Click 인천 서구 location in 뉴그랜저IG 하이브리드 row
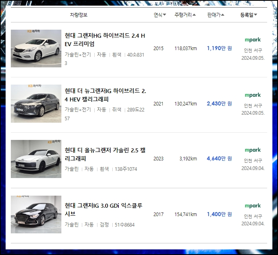The width and height of the screenshot is (278, 255). click(253, 106)
